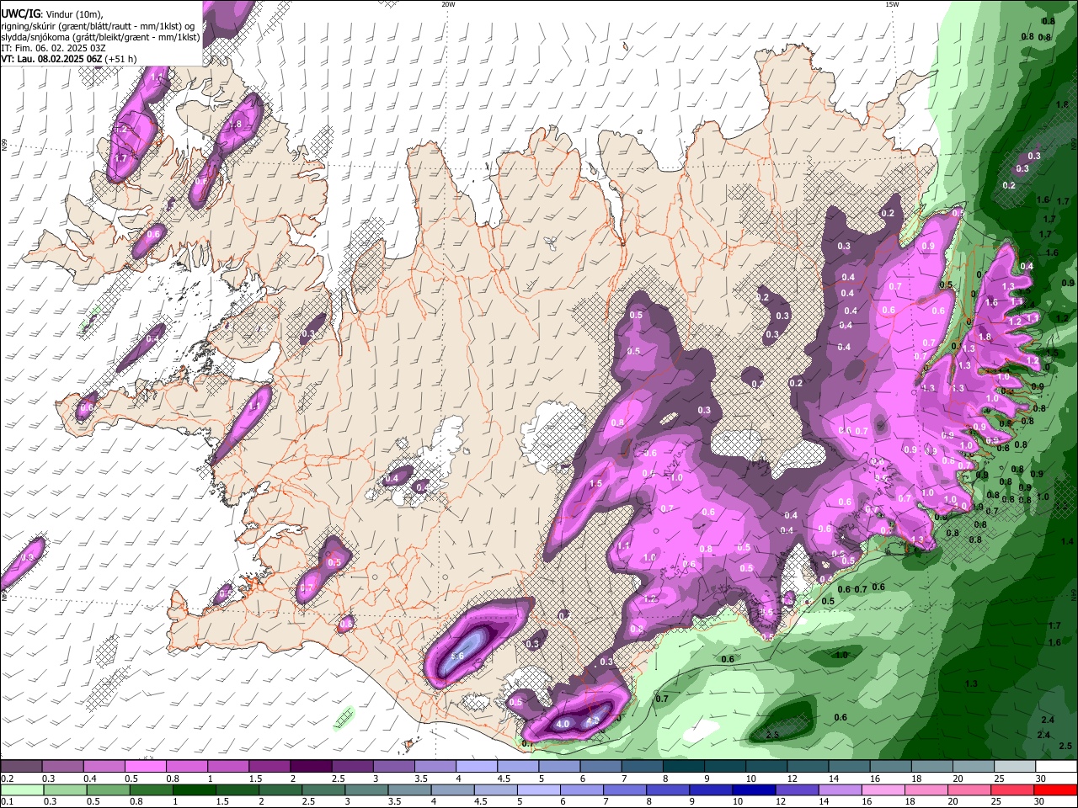This screenshot has height=808, width=1078.
Task: Click the 'VT: Lau. 08.02.2025 06Z (+51 h)' line
Action: click(69, 59)
